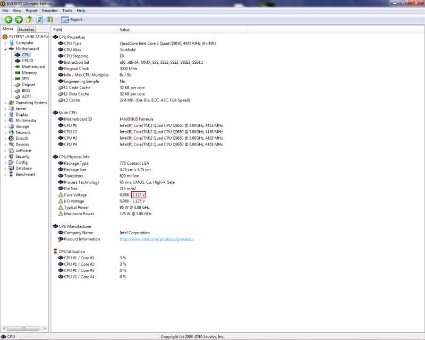Click the Network globe icon in sidebar

coord(11,132)
